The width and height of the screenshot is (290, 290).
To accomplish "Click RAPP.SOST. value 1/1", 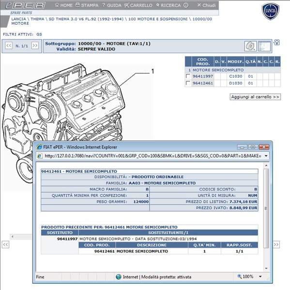I will pyautogui.click(x=239, y=251).
